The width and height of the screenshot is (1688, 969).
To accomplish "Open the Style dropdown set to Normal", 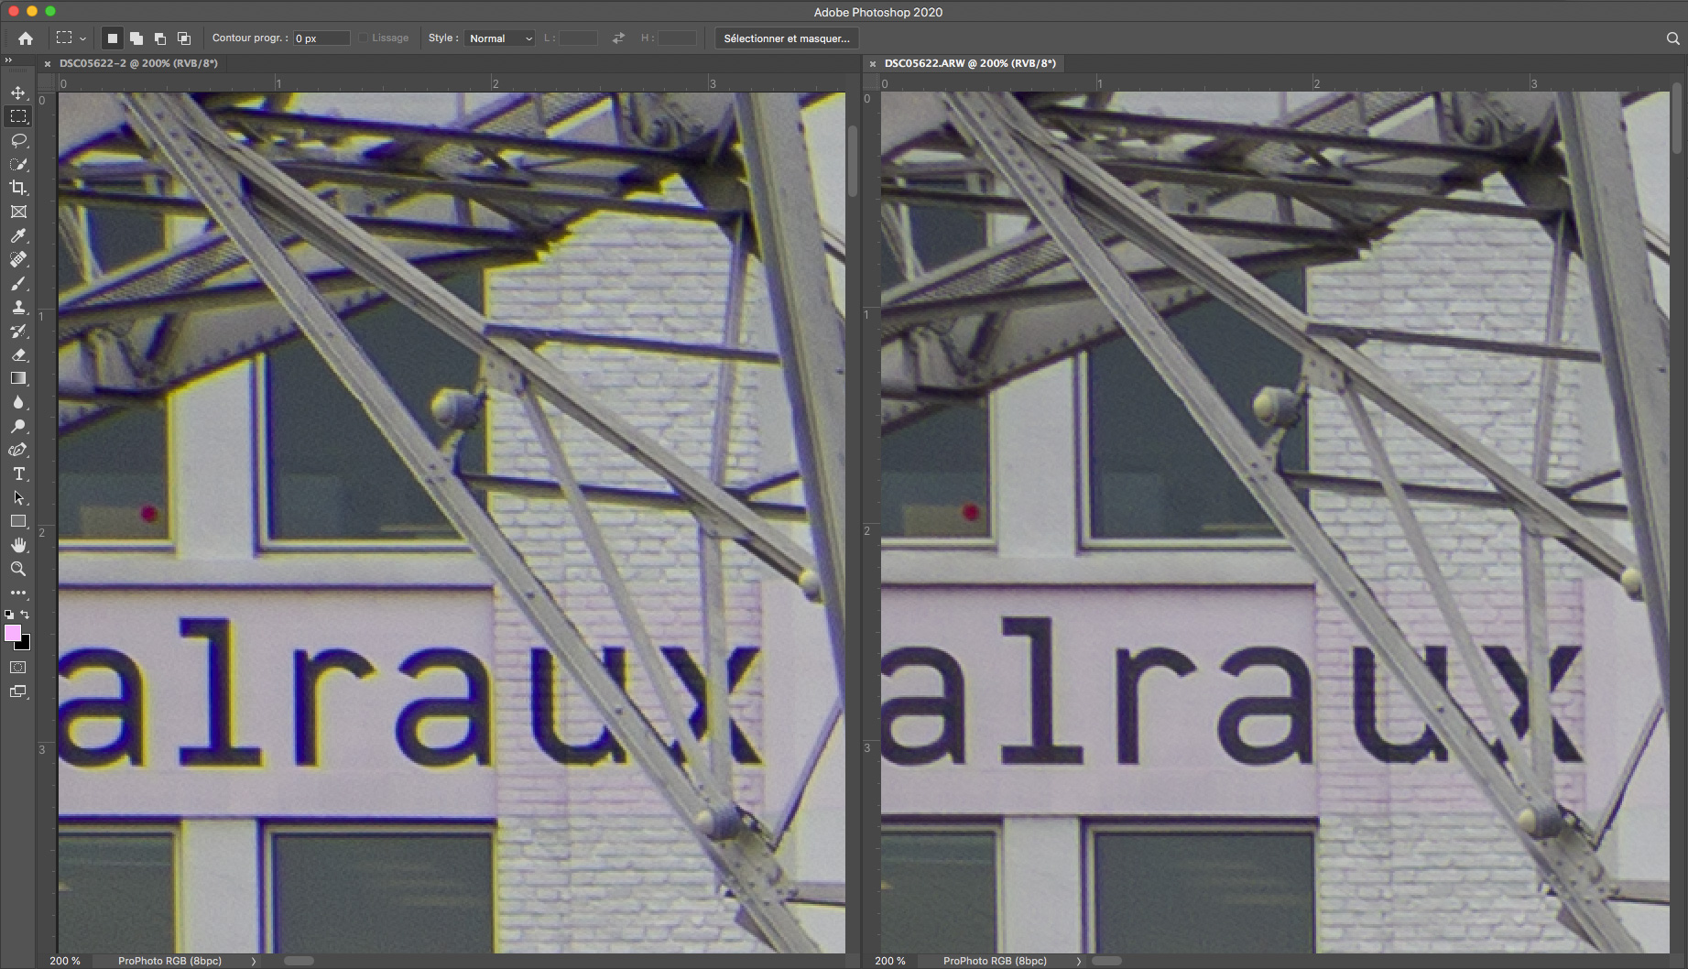I will tap(500, 38).
